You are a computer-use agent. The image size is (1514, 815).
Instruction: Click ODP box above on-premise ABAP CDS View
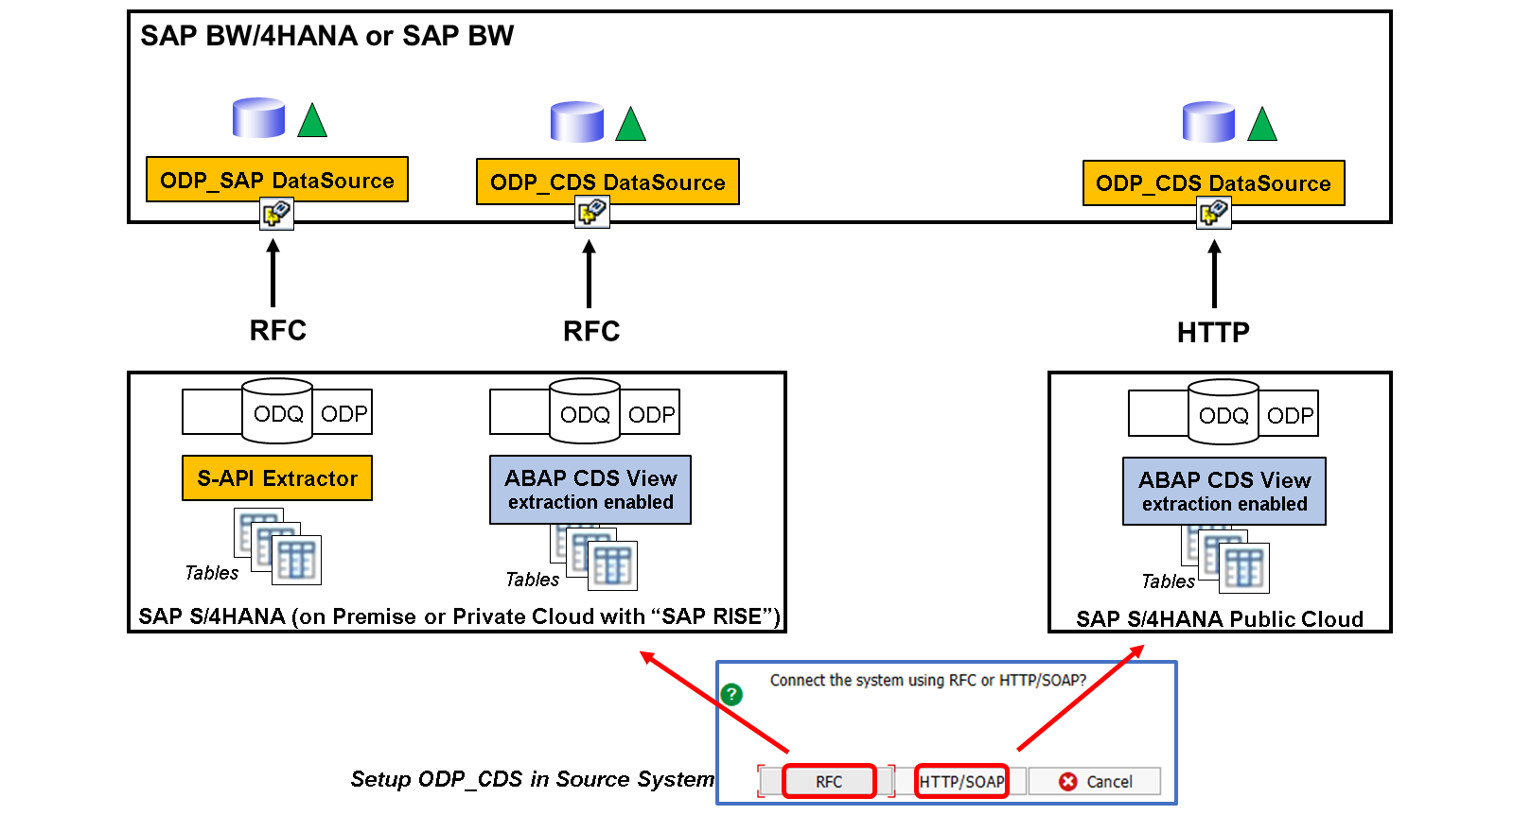[650, 413]
